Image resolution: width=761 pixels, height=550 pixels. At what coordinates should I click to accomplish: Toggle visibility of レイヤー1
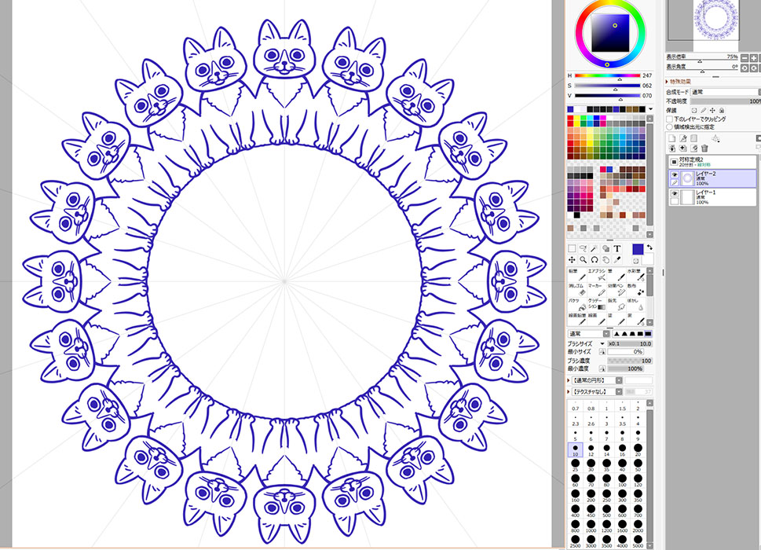tap(675, 192)
